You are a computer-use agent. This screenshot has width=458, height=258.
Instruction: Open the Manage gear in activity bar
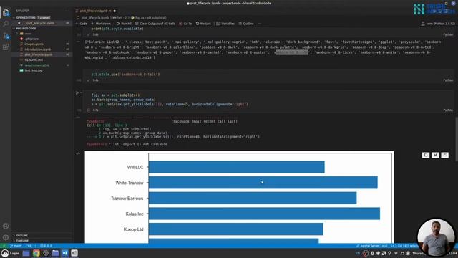(6, 237)
